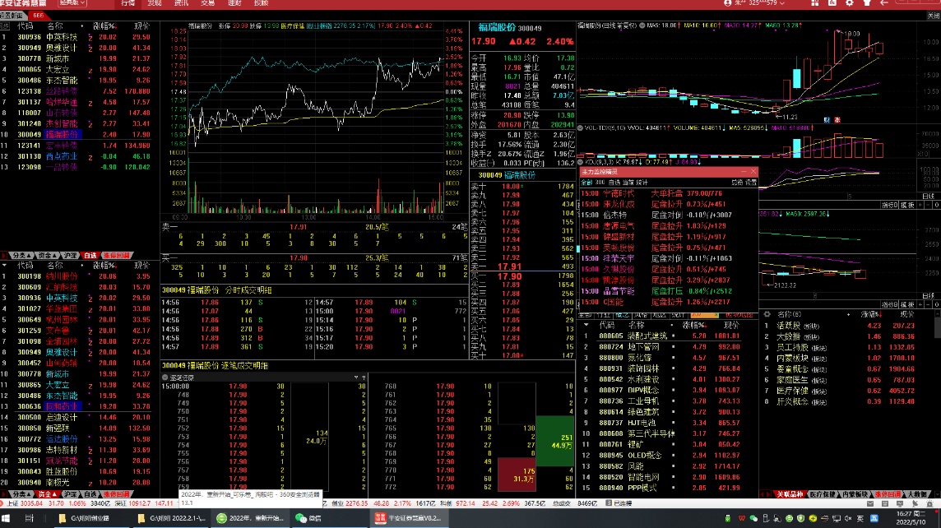941x528 pixels.
Task: Select 医疗保健 in the related-board list
Action: point(846,391)
